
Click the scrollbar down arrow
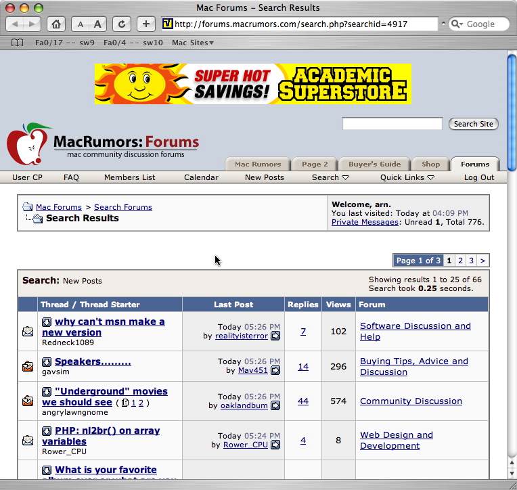click(512, 473)
